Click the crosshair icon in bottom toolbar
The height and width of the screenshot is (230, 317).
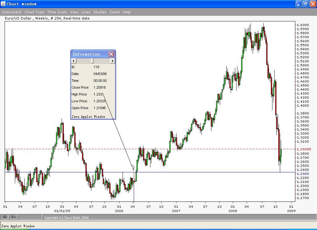tap(14, 217)
